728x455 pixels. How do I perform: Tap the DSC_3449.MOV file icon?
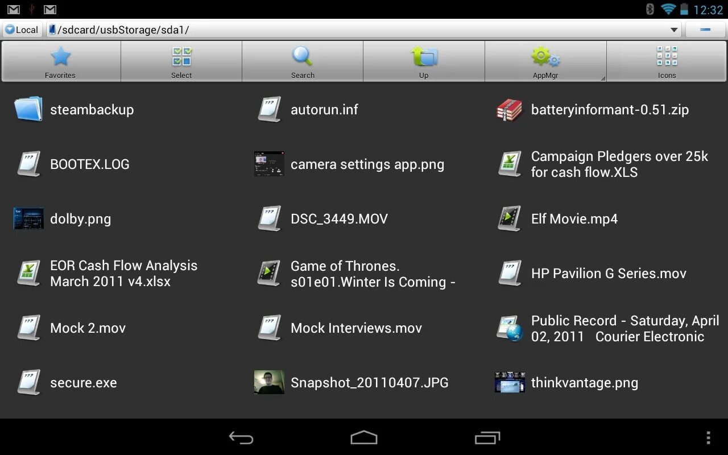pos(269,218)
